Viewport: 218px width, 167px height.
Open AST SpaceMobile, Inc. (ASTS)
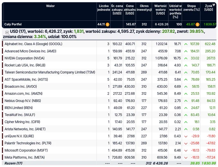26,79
